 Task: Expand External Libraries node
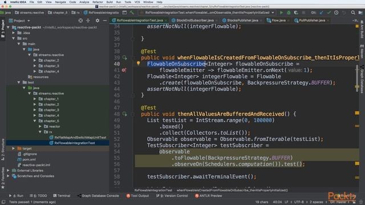point(8,170)
